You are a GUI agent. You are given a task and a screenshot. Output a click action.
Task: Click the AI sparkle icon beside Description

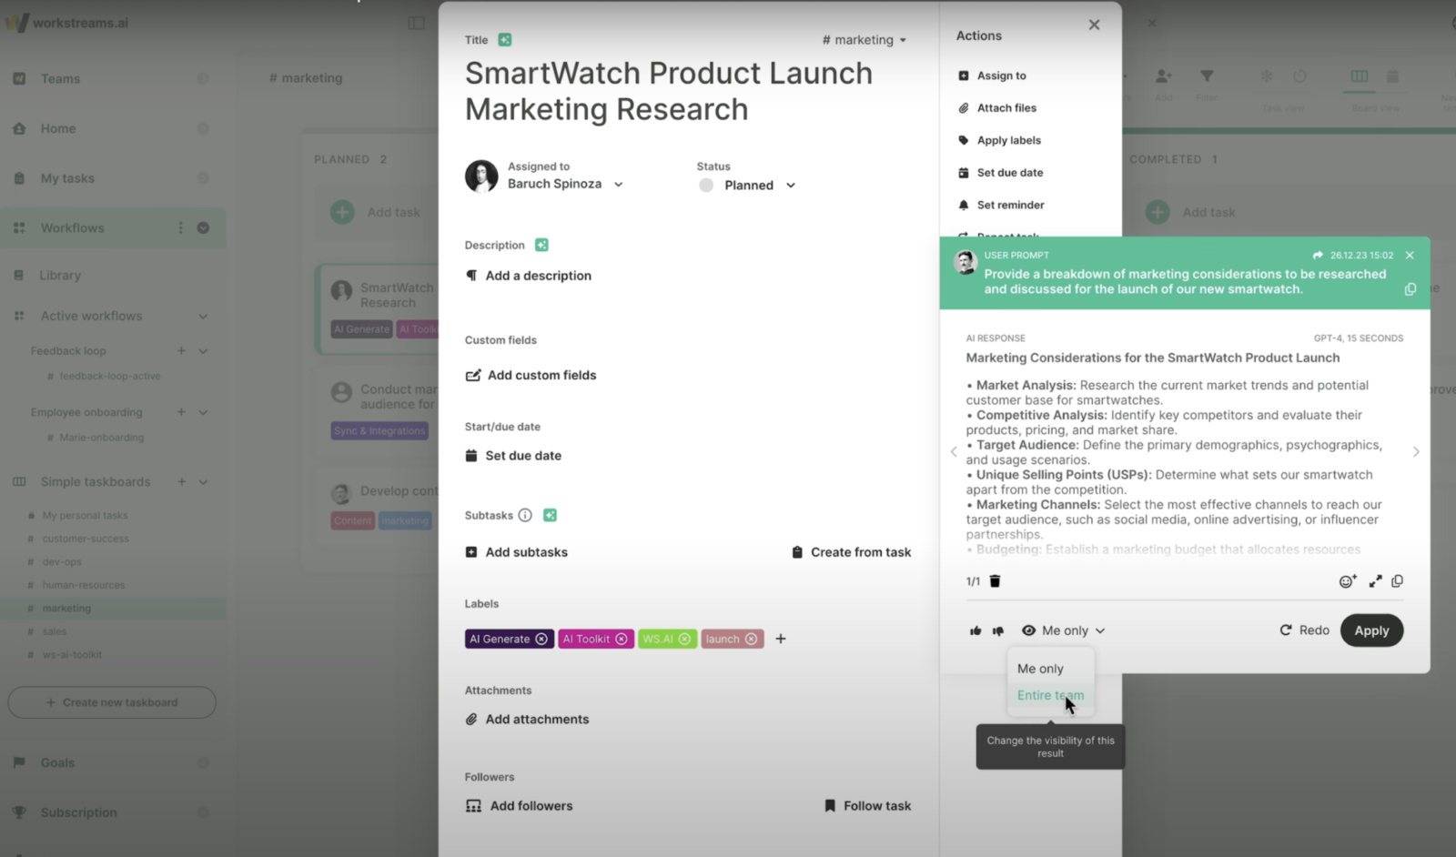(541, 245)
